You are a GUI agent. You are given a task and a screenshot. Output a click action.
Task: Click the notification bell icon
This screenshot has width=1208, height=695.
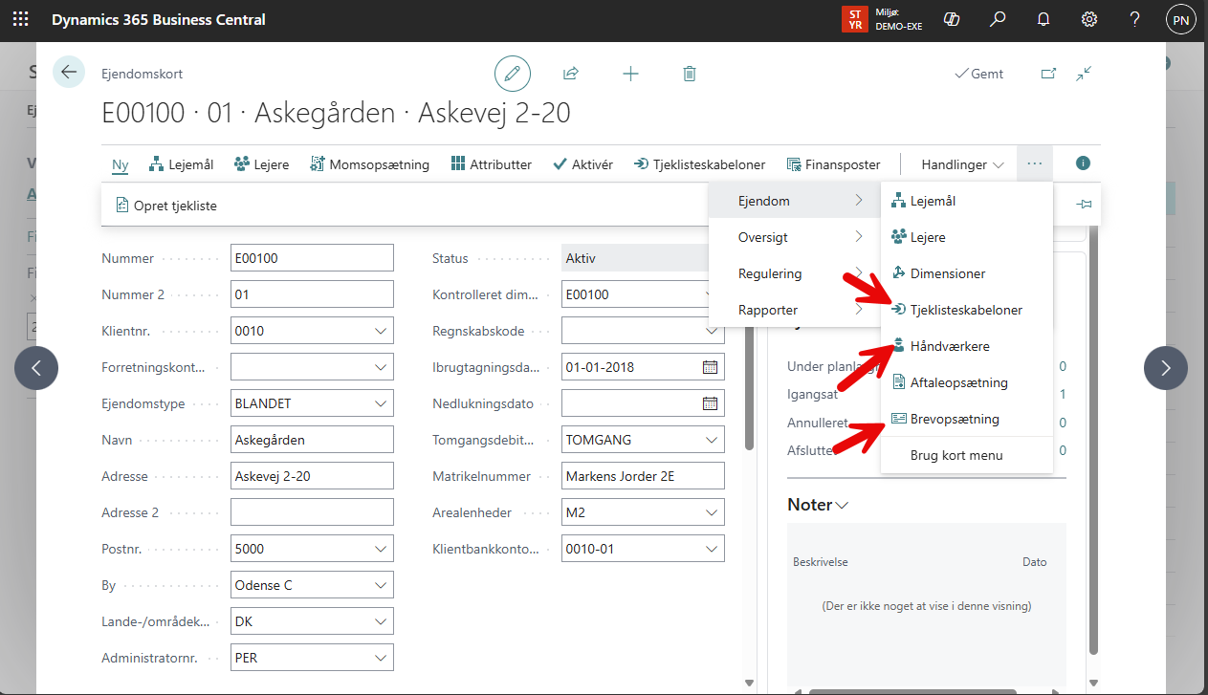point(1043,19)
